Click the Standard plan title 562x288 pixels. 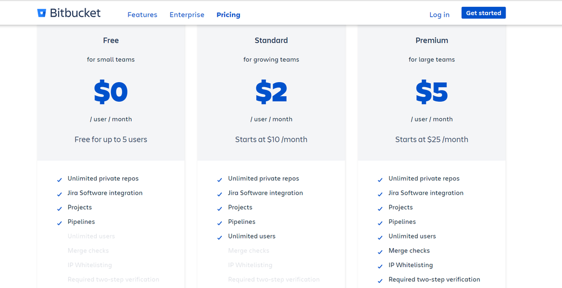271,40
